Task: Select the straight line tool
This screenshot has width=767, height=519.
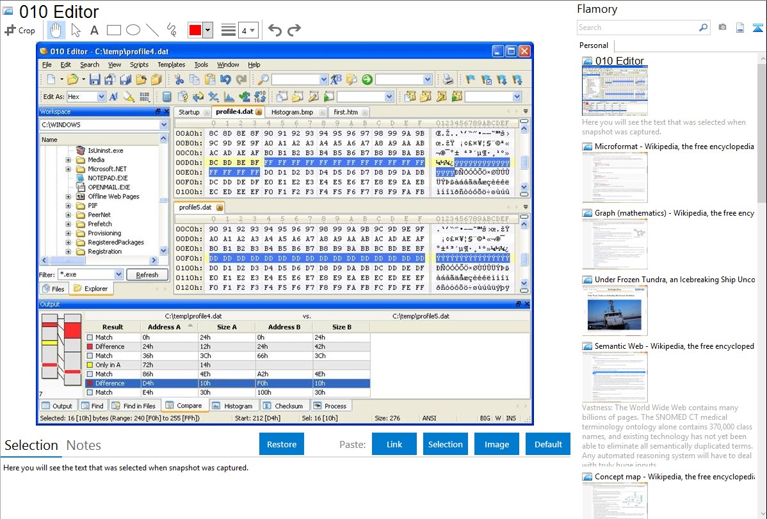Action: [x=152, y=30]
